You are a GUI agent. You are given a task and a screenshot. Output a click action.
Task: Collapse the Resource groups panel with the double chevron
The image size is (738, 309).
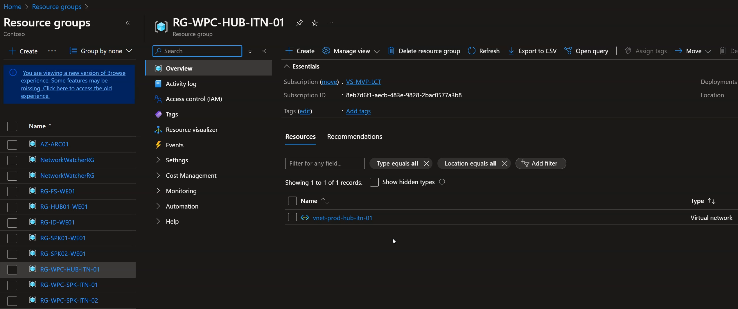(128, 23)
